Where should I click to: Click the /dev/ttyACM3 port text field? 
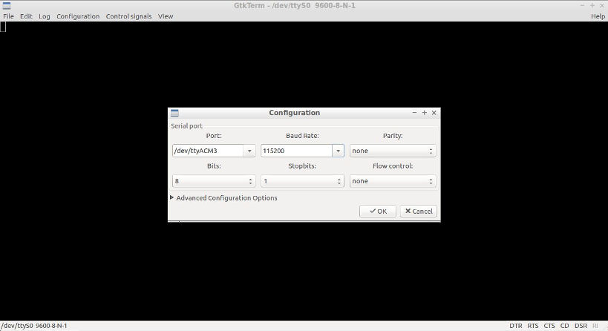pyautogui.click(x=208, y=151)
